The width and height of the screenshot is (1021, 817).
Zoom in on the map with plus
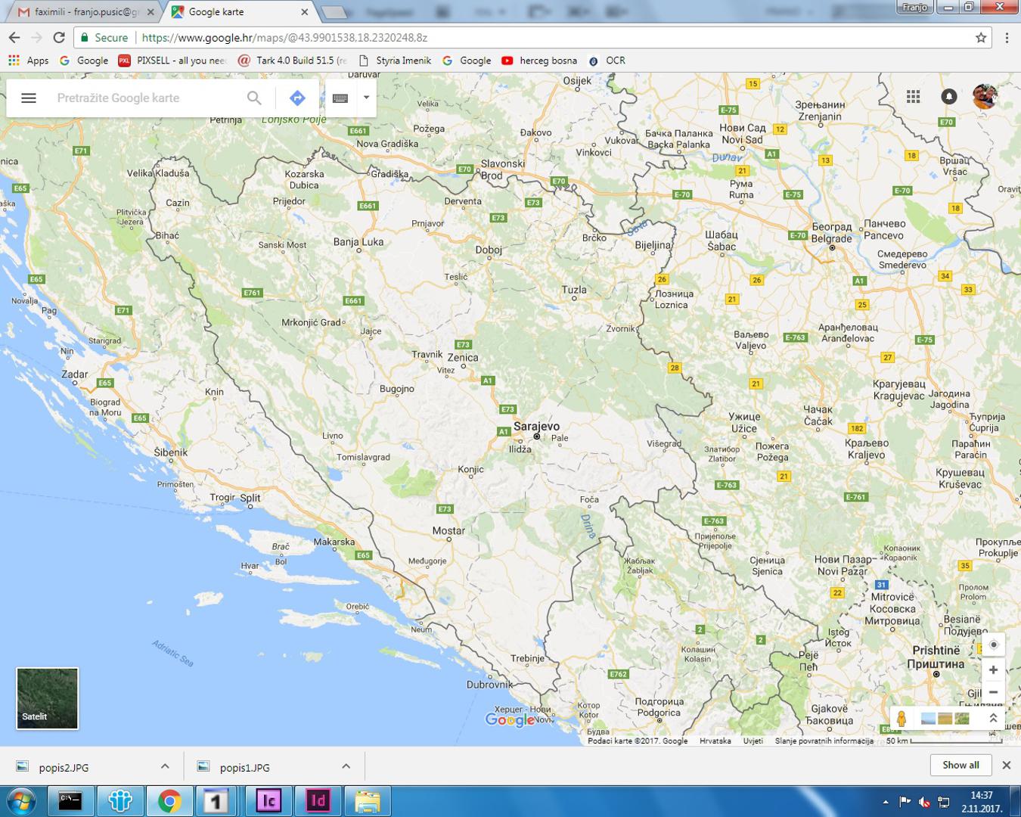(993, 669)
